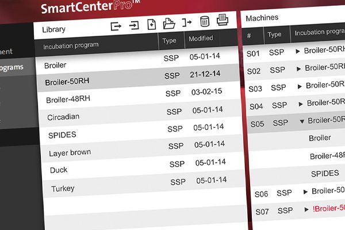
Task: Select the Turkey incubation program
Action: coord(63,189)
